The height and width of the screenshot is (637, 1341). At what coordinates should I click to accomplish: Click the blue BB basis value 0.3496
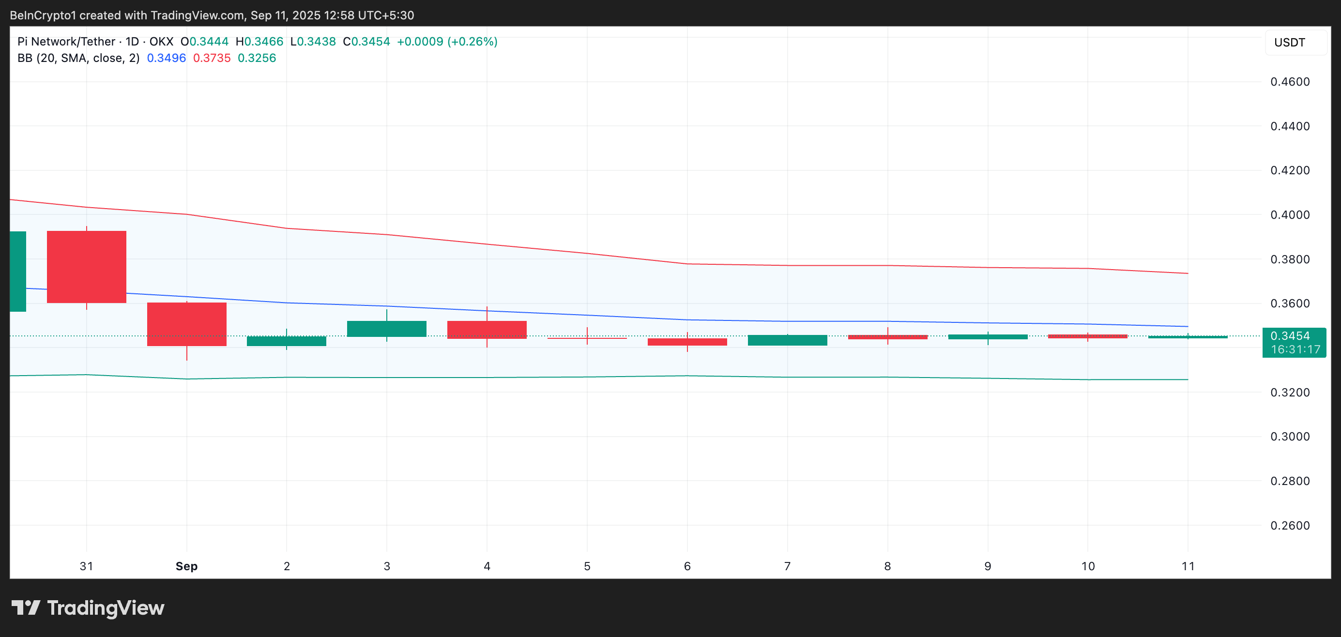pyautogui.click(x=166, y=58)
